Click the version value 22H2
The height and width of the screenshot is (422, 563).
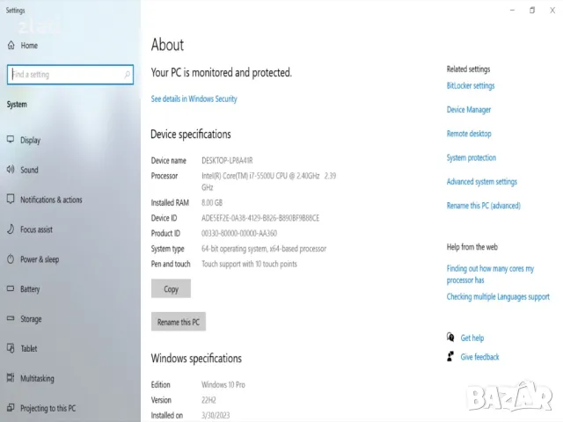click(208, 400)
